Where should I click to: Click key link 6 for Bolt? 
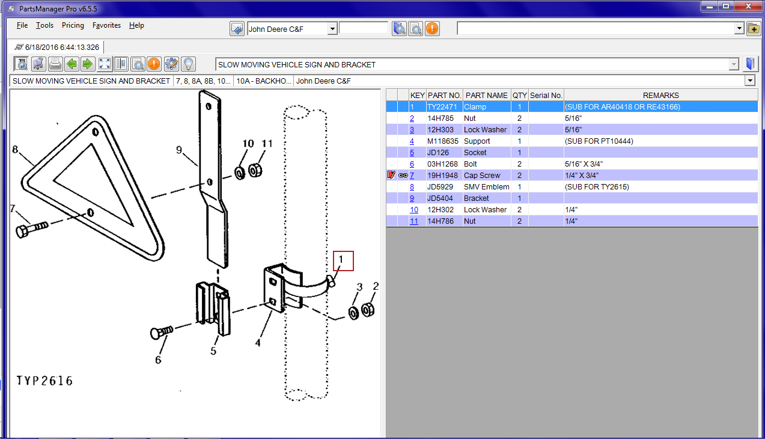coord(412,164)
